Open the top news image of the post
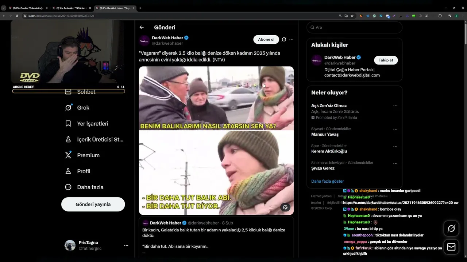This screenshot has height=262, width=467. [216, 98]
